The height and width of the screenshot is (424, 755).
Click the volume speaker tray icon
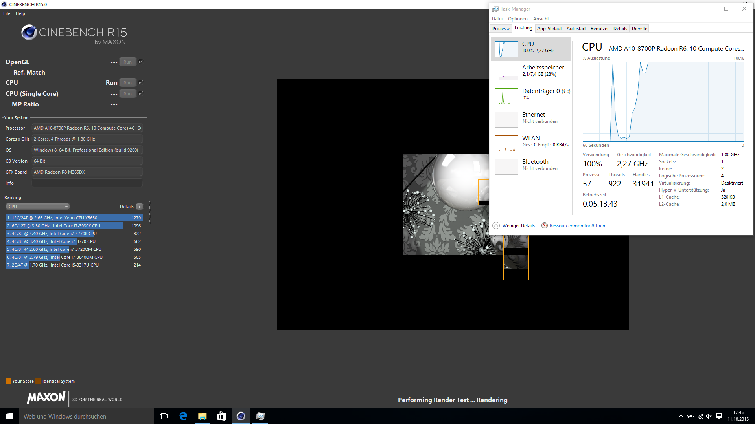click(x=709, y=416)
